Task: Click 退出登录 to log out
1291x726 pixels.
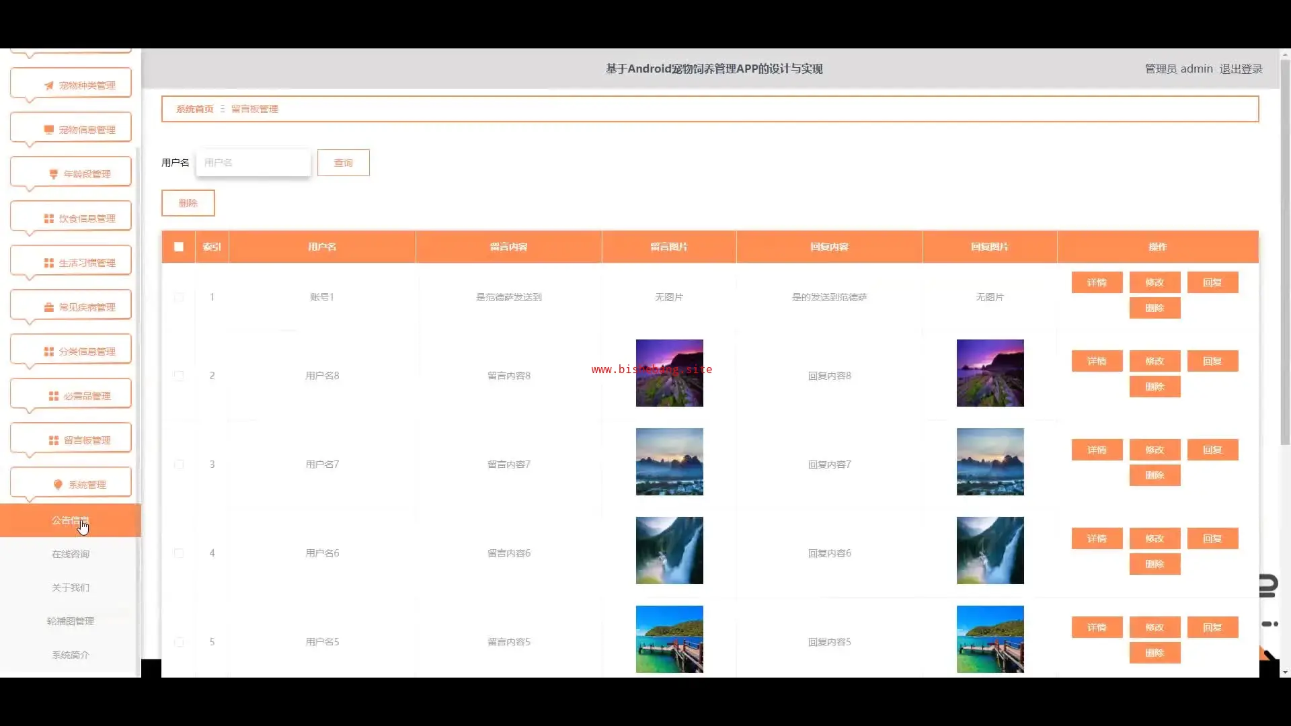Action: click(1241, 69)
